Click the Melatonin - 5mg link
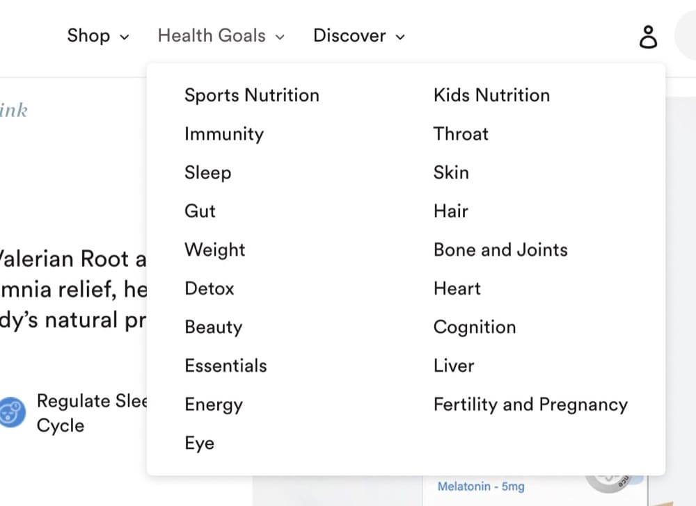 pyautogui.click(x=481, y=487)
